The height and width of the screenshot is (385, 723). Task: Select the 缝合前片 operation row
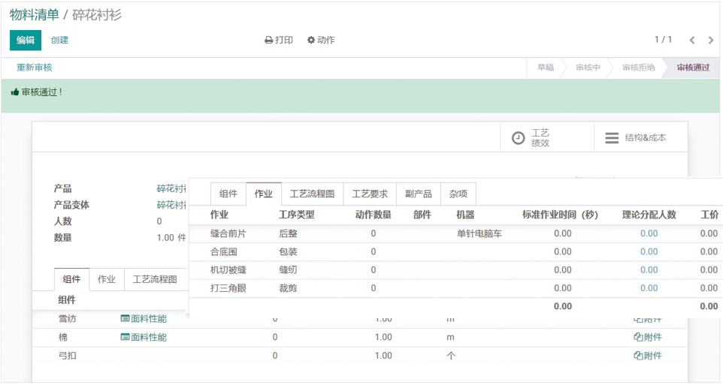click(x=228, y=233)
